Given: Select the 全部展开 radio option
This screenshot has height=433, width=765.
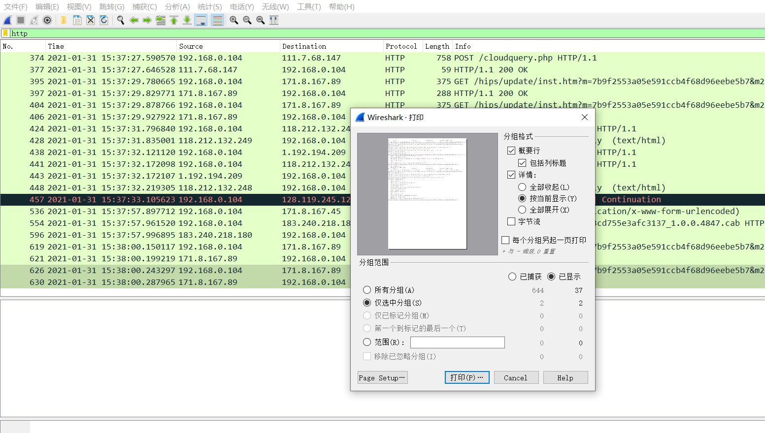Looking at the screenshot, I should pyautogui.click(x=522, y=210).
